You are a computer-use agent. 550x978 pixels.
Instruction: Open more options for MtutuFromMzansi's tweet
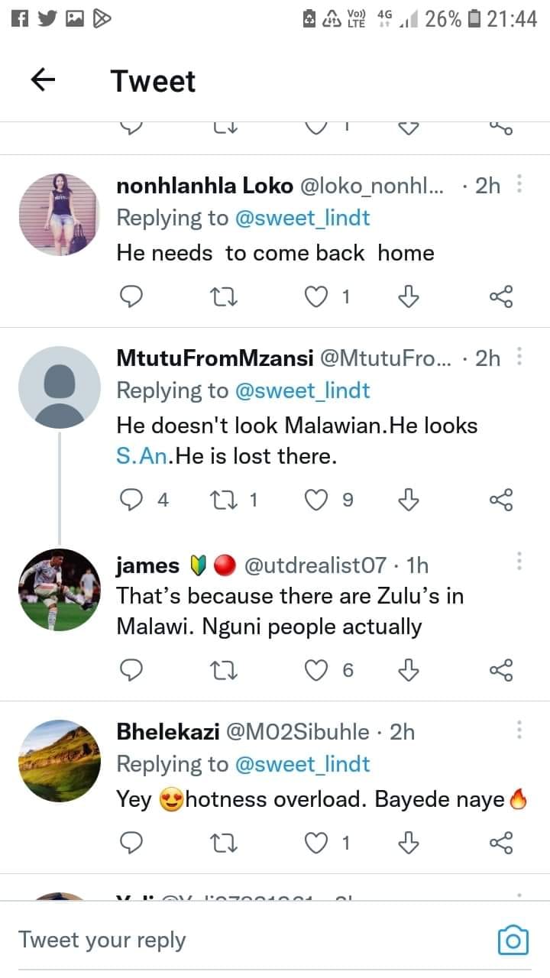[x=519, y=357]
